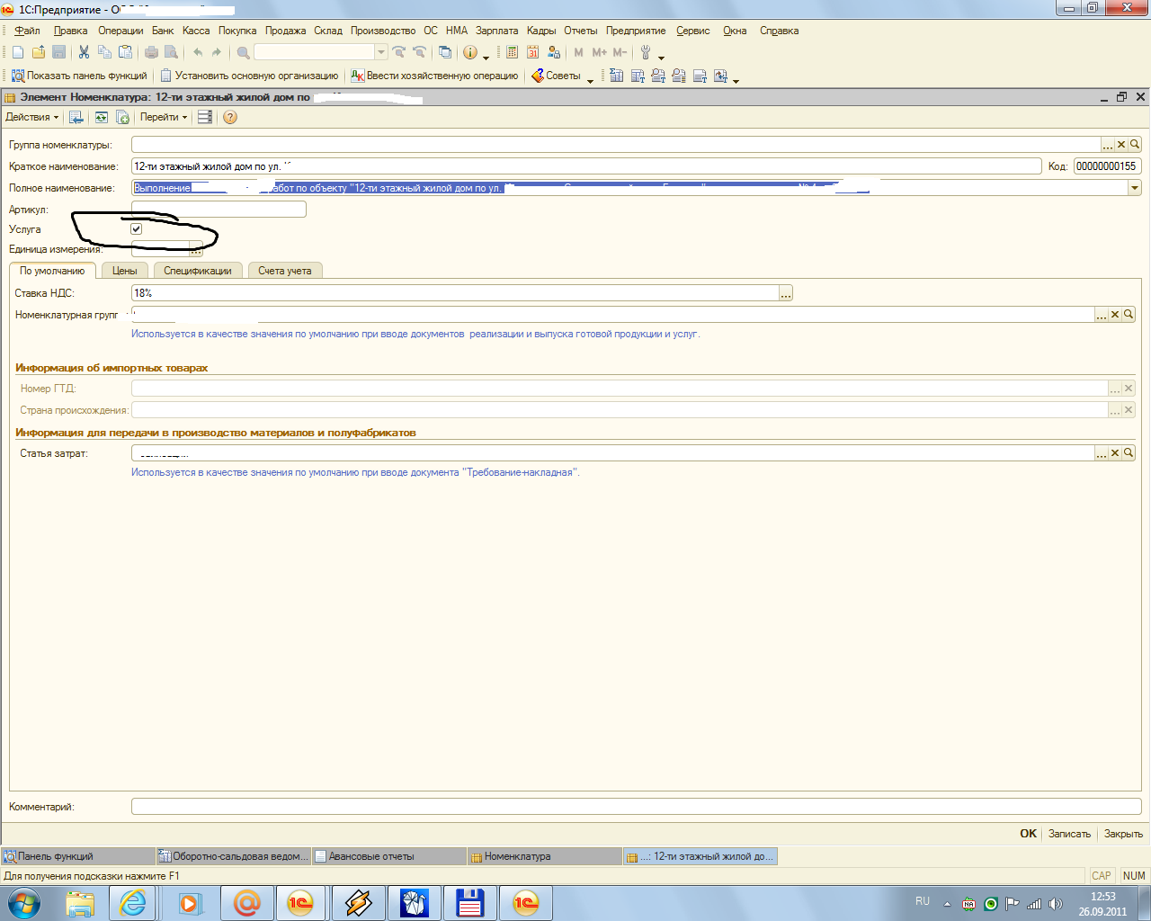The height and width of the screenshot is (921, 1151).
Task: Launch Internet Explorer from the taskbar
Action: coord(133,902)
